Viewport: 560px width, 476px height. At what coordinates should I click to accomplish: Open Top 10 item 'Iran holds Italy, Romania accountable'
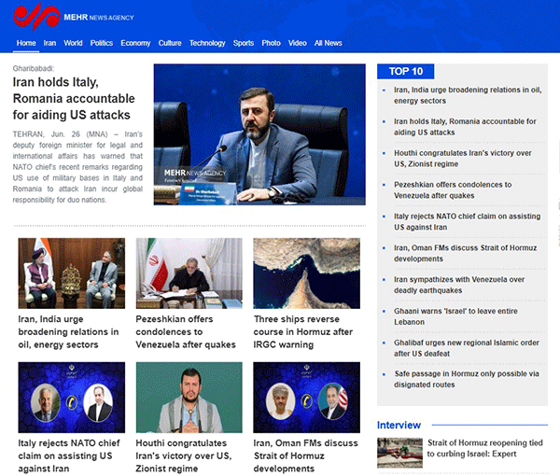click(465, 127)
